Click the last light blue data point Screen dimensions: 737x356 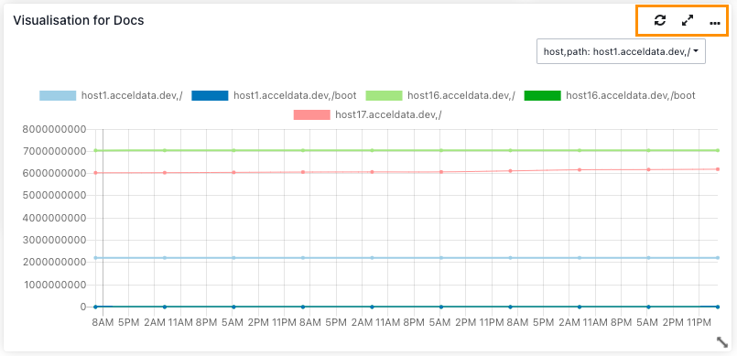[x=718, y=258]
